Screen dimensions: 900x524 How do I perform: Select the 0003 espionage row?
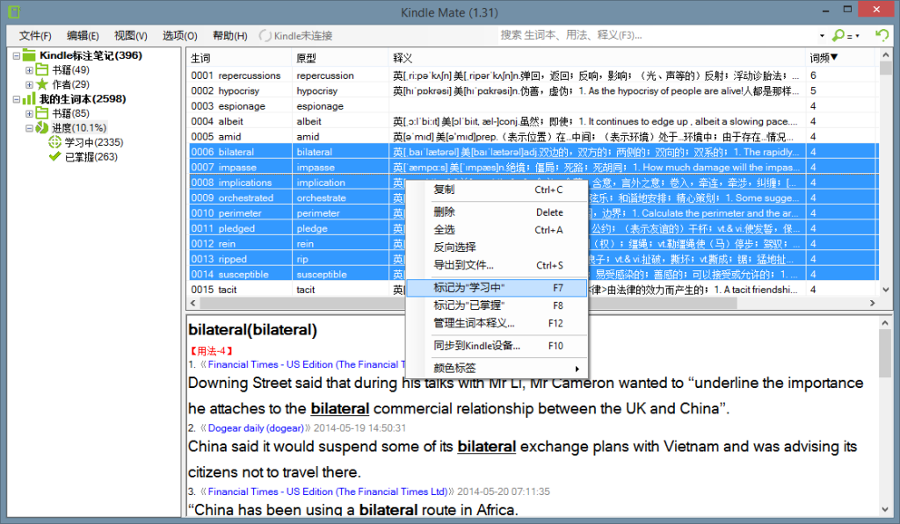pyautogui.click(x=533, y=106)
